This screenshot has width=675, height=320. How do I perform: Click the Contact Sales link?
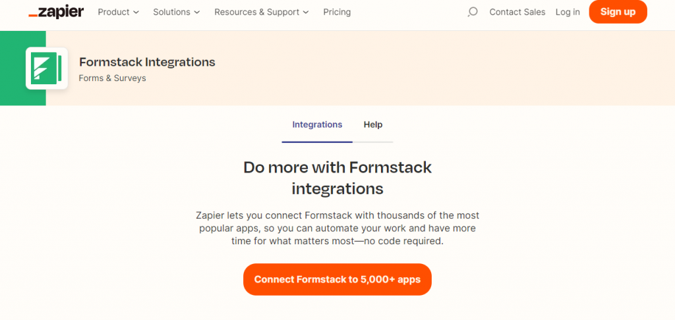tap(517, 12)
